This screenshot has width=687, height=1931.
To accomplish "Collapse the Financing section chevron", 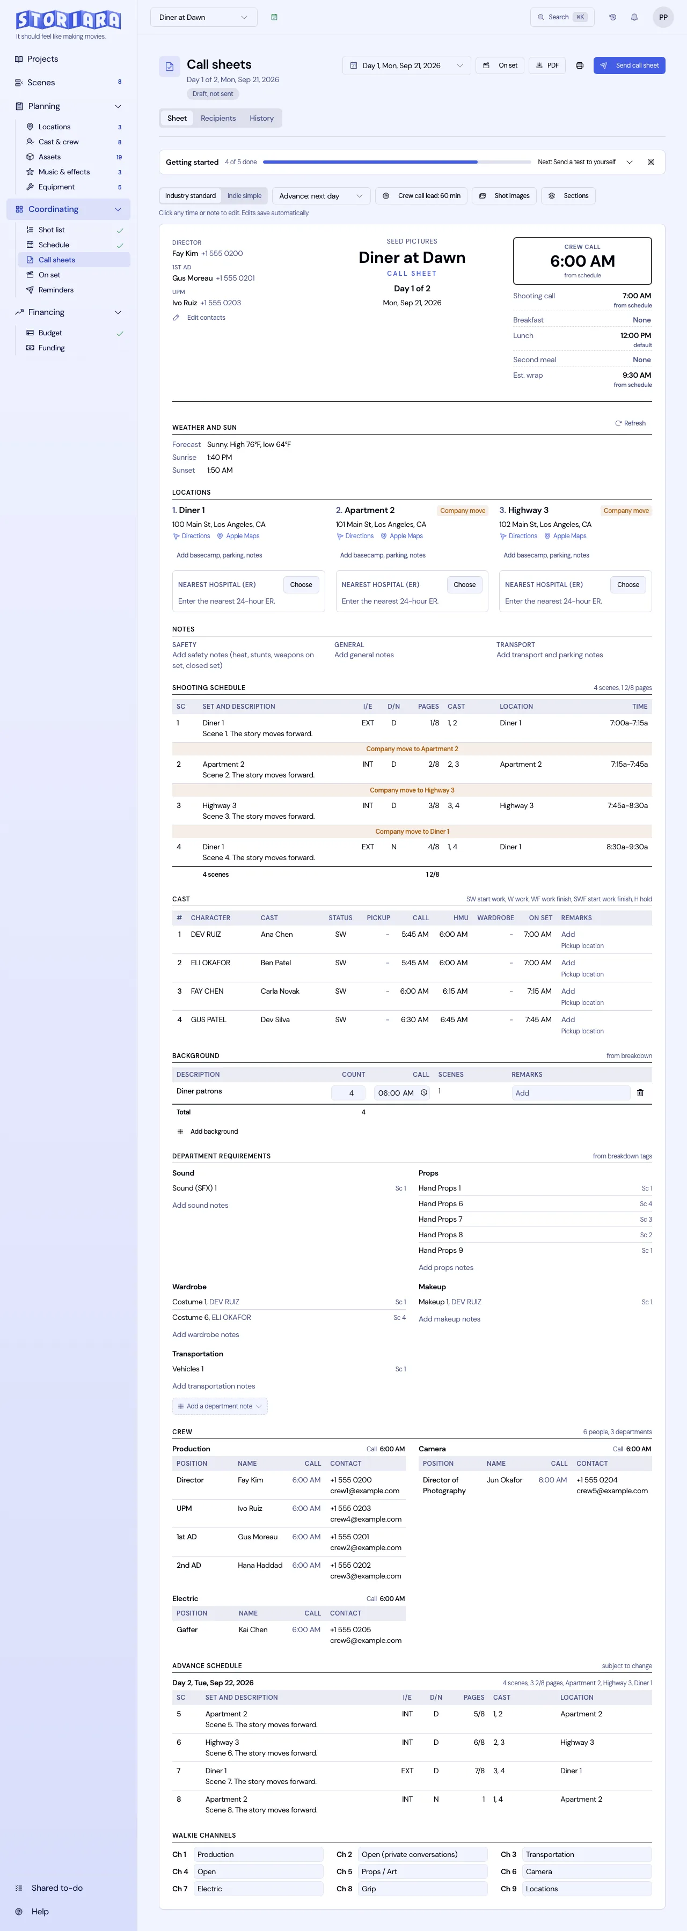I will (118, 313).
